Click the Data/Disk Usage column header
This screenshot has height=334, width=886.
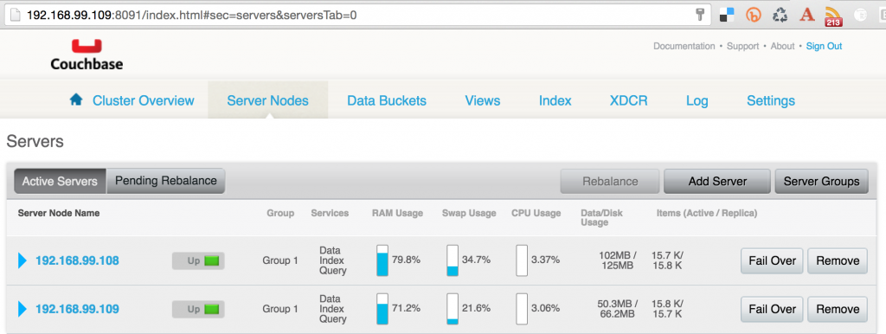coord(602,217)
